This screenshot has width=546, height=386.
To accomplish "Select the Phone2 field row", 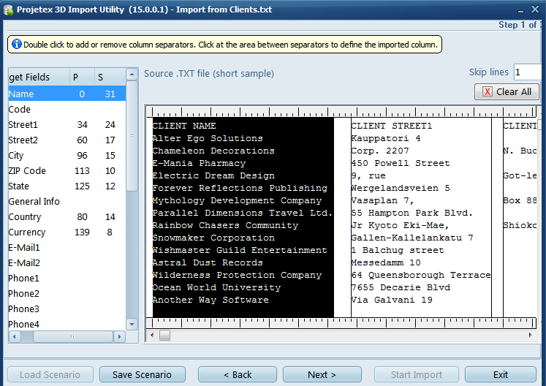I will pos(67,293).
